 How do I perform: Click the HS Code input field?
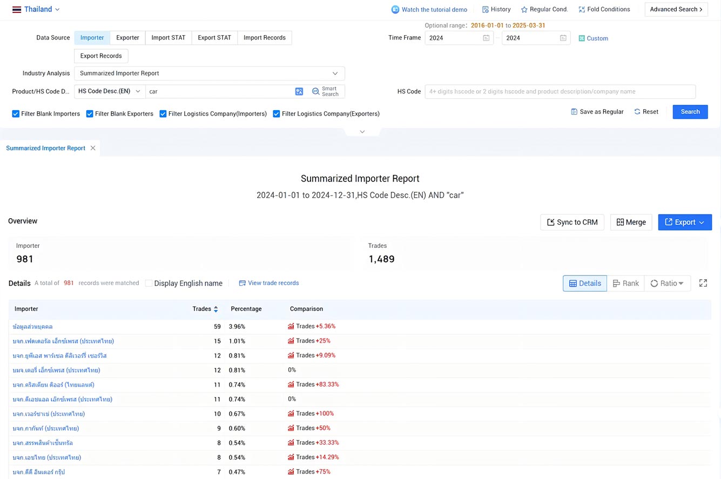pyautogui.click(x=560, y=91)
